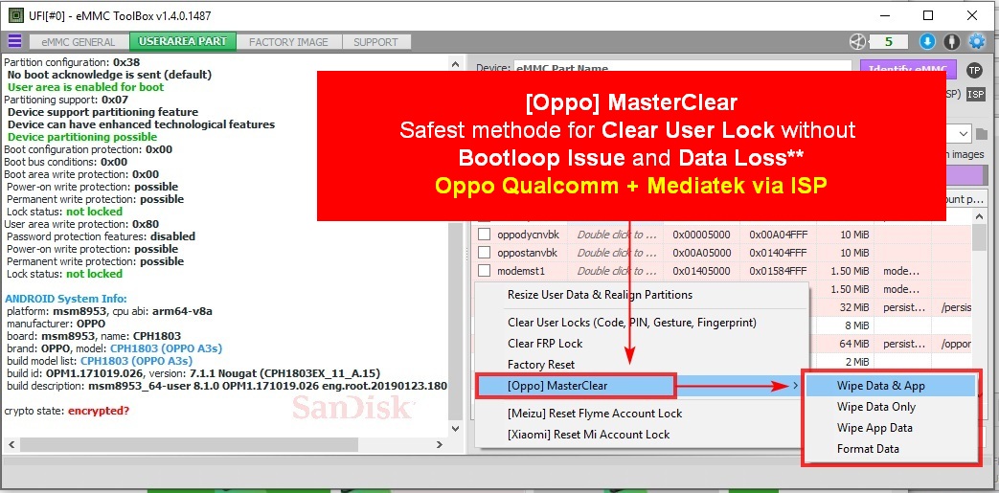Switch to the SUPPORT tab
This screenshot has height=493, width=999.
coord(375,42)
